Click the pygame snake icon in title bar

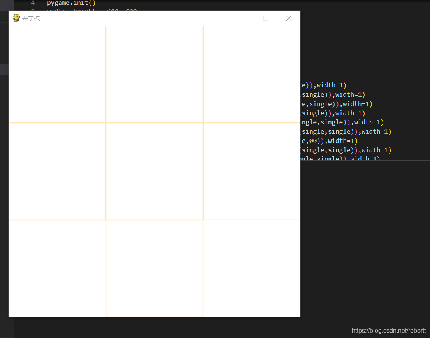pyautogui.click(x=16, y=18)
